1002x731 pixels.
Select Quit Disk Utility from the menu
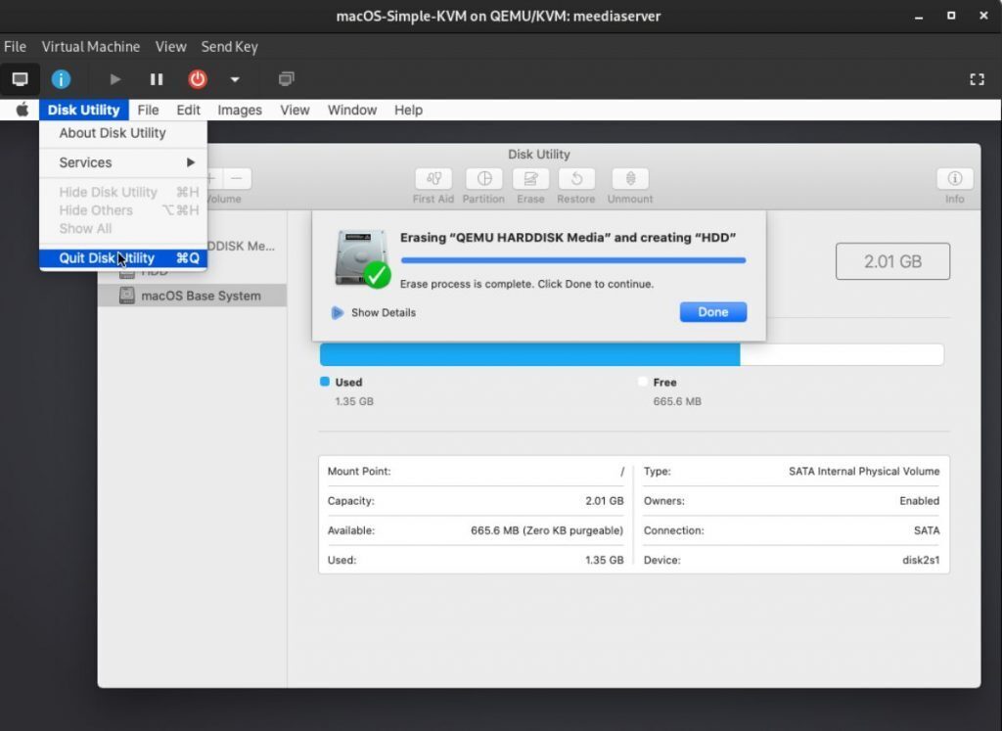107,257
